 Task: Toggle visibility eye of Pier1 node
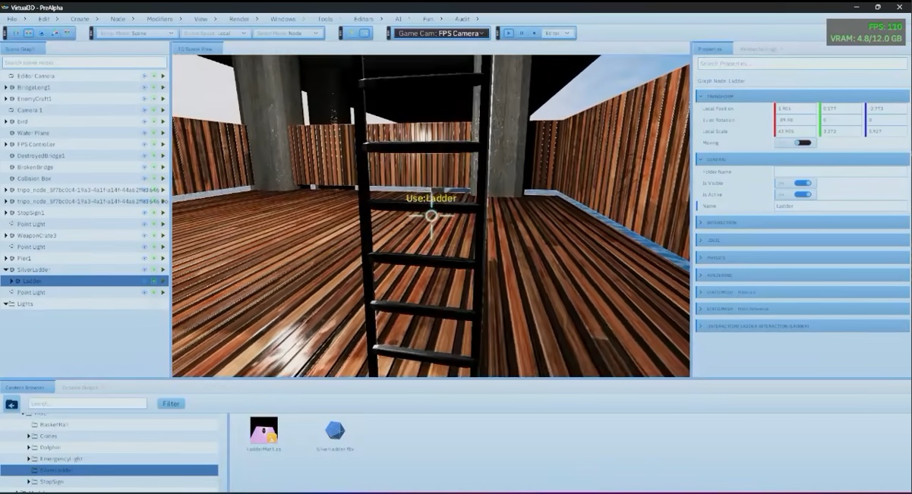click(x=144, y=258)
